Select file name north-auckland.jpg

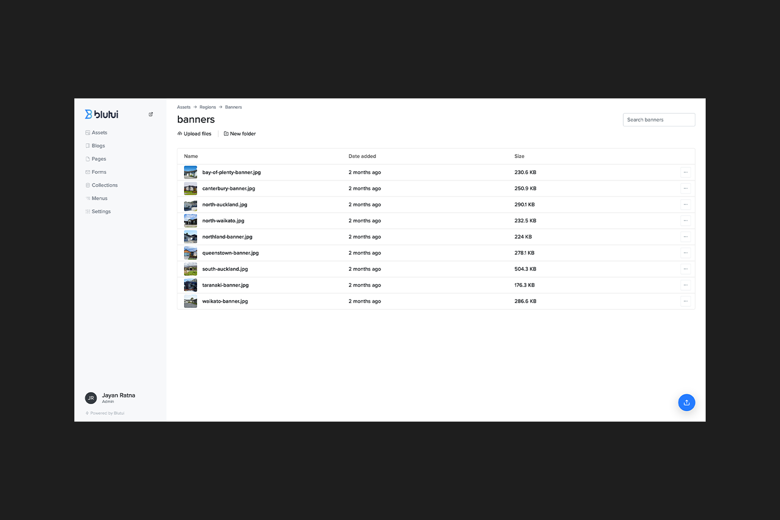pyautogui.click(x=225, y=204)
